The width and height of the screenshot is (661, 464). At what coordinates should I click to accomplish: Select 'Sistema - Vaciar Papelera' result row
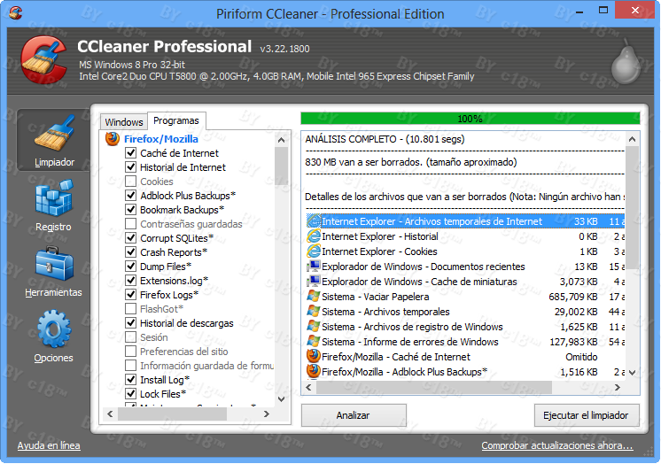tap(465, 297)
